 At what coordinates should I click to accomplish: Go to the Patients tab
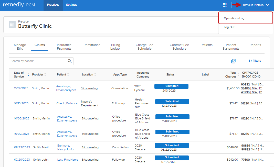206,45
